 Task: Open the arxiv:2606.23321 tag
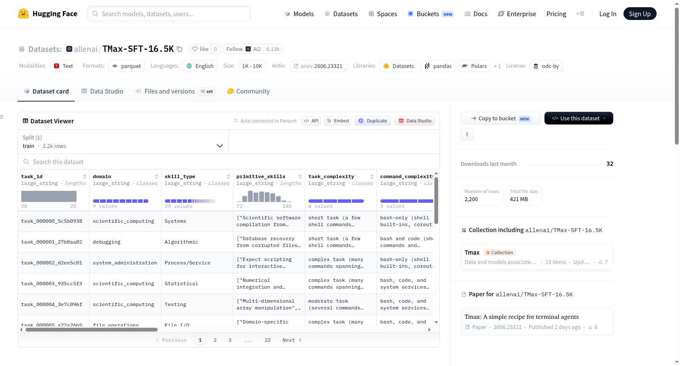[x=318, y=66]
